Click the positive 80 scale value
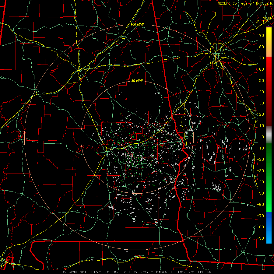 tap(262, 47)
